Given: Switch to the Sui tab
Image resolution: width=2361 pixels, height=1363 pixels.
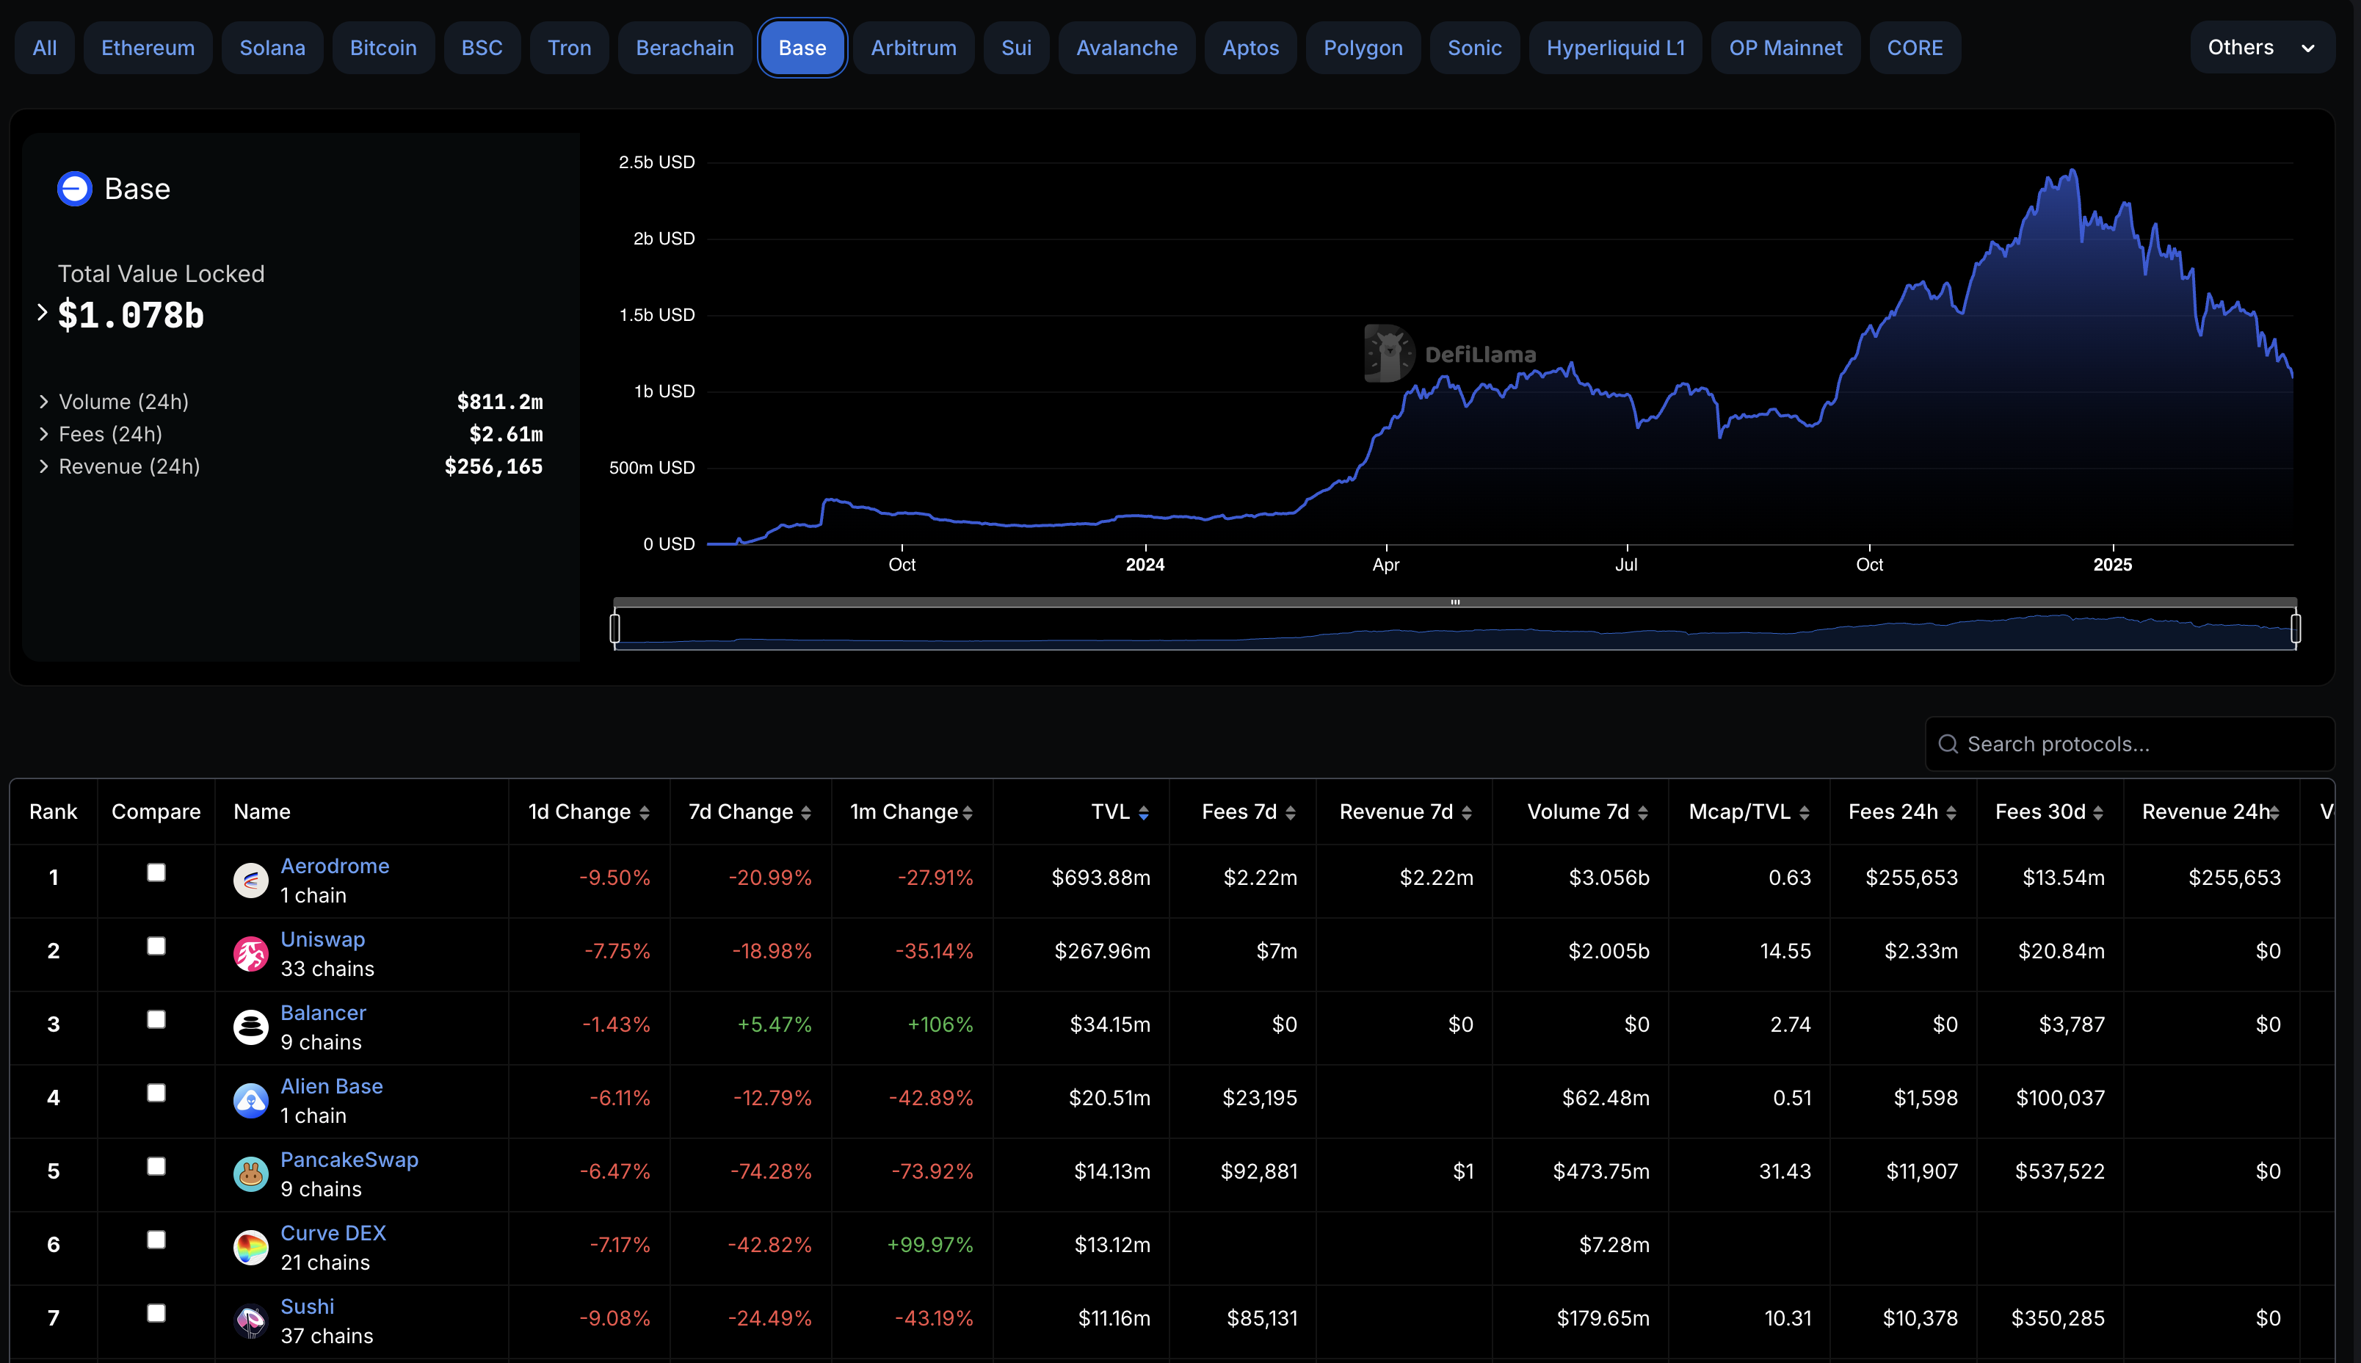Looking at the screenshot, I should point(1016,48).
